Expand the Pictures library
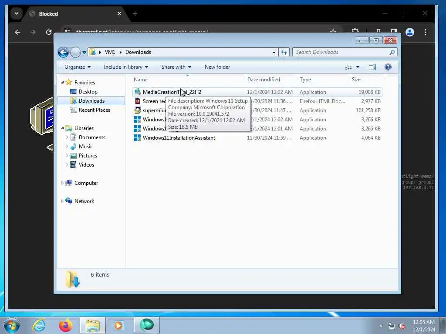 point(67,156)
